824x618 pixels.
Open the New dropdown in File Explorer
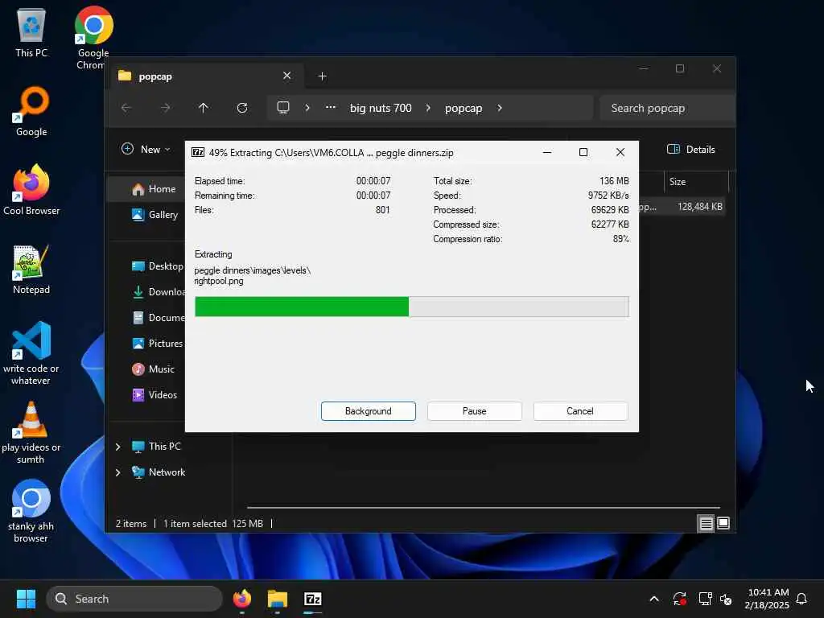146,149
